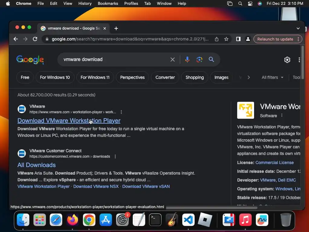Apply the For Windows 10 filter chip
The height and width of the screenshot is (232, 309).
pos(55,77)
